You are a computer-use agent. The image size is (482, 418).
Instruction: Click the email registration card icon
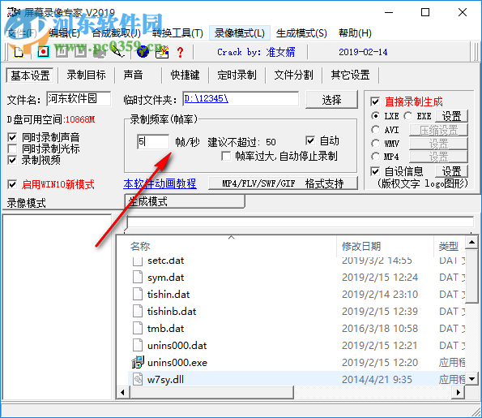[x=162, y=52]
